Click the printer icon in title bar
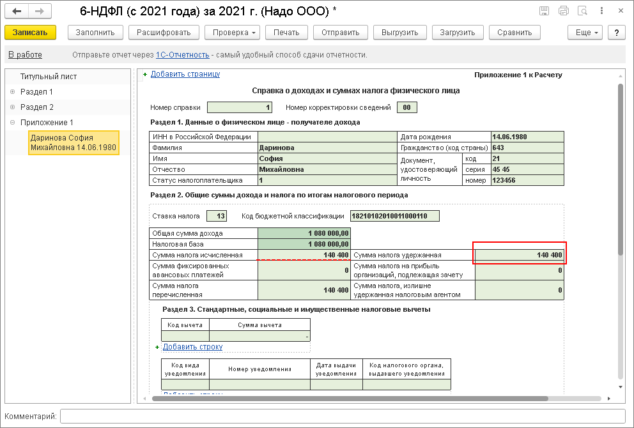 pyautogui.click(x=563, y=11)
